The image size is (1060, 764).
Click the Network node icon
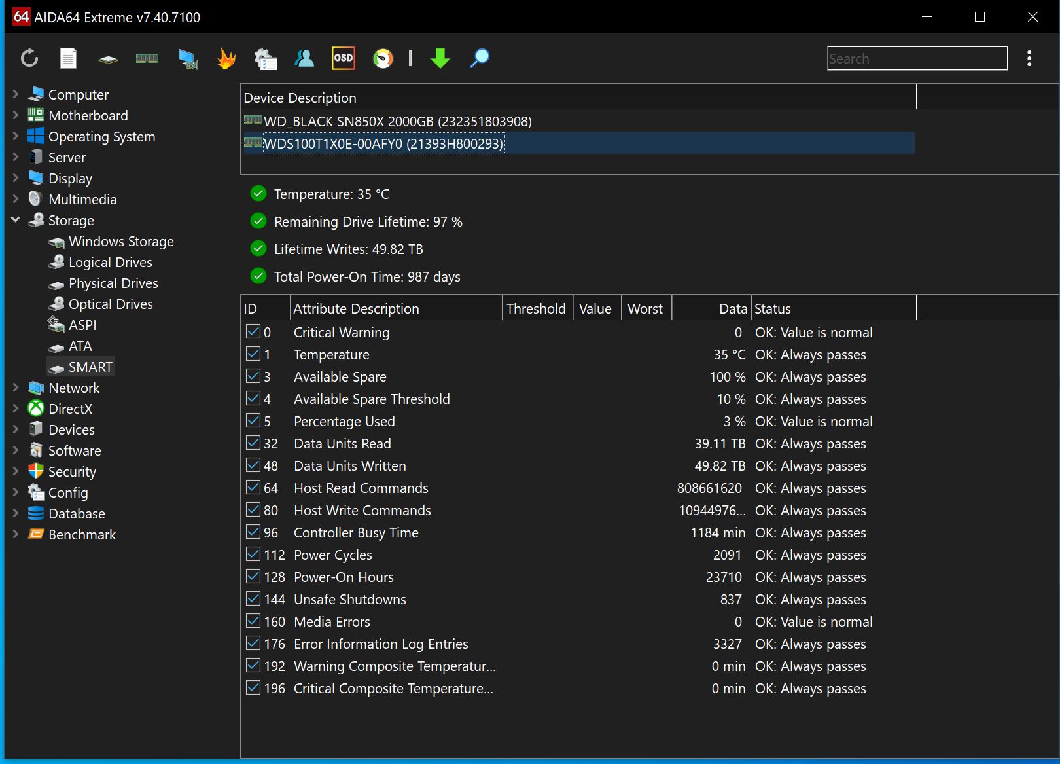point(36,388)
